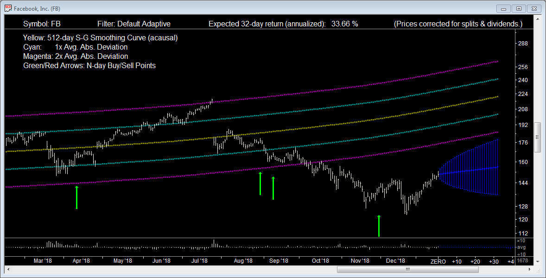Click the horizontal scrollbar right arrow

point(530,269)
